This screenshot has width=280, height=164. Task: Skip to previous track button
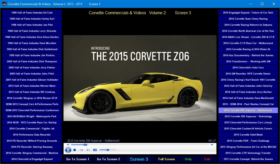(81, 150)
